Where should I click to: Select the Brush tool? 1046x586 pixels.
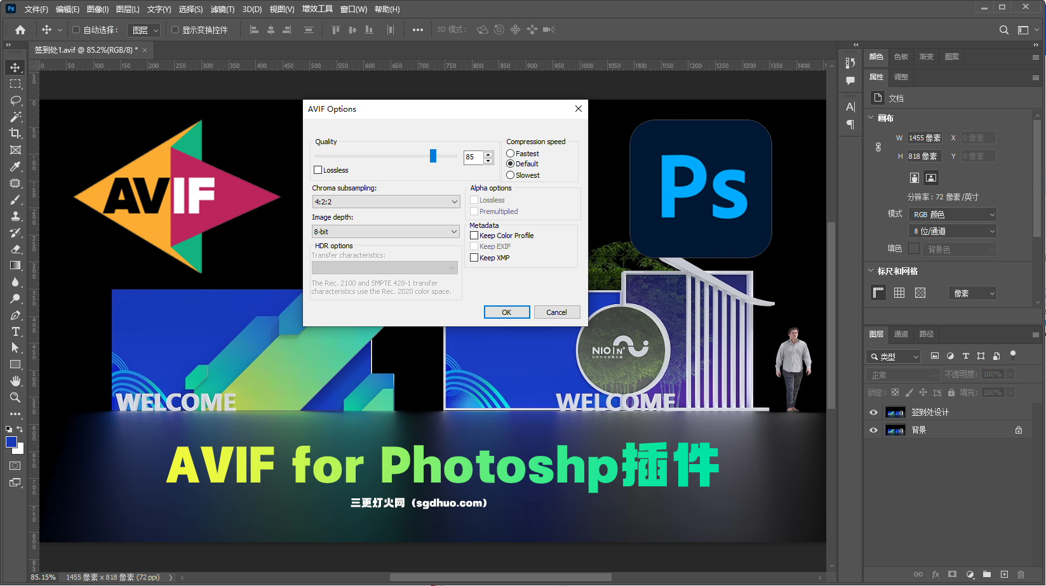pyautogui.click(x=15, y=199)
